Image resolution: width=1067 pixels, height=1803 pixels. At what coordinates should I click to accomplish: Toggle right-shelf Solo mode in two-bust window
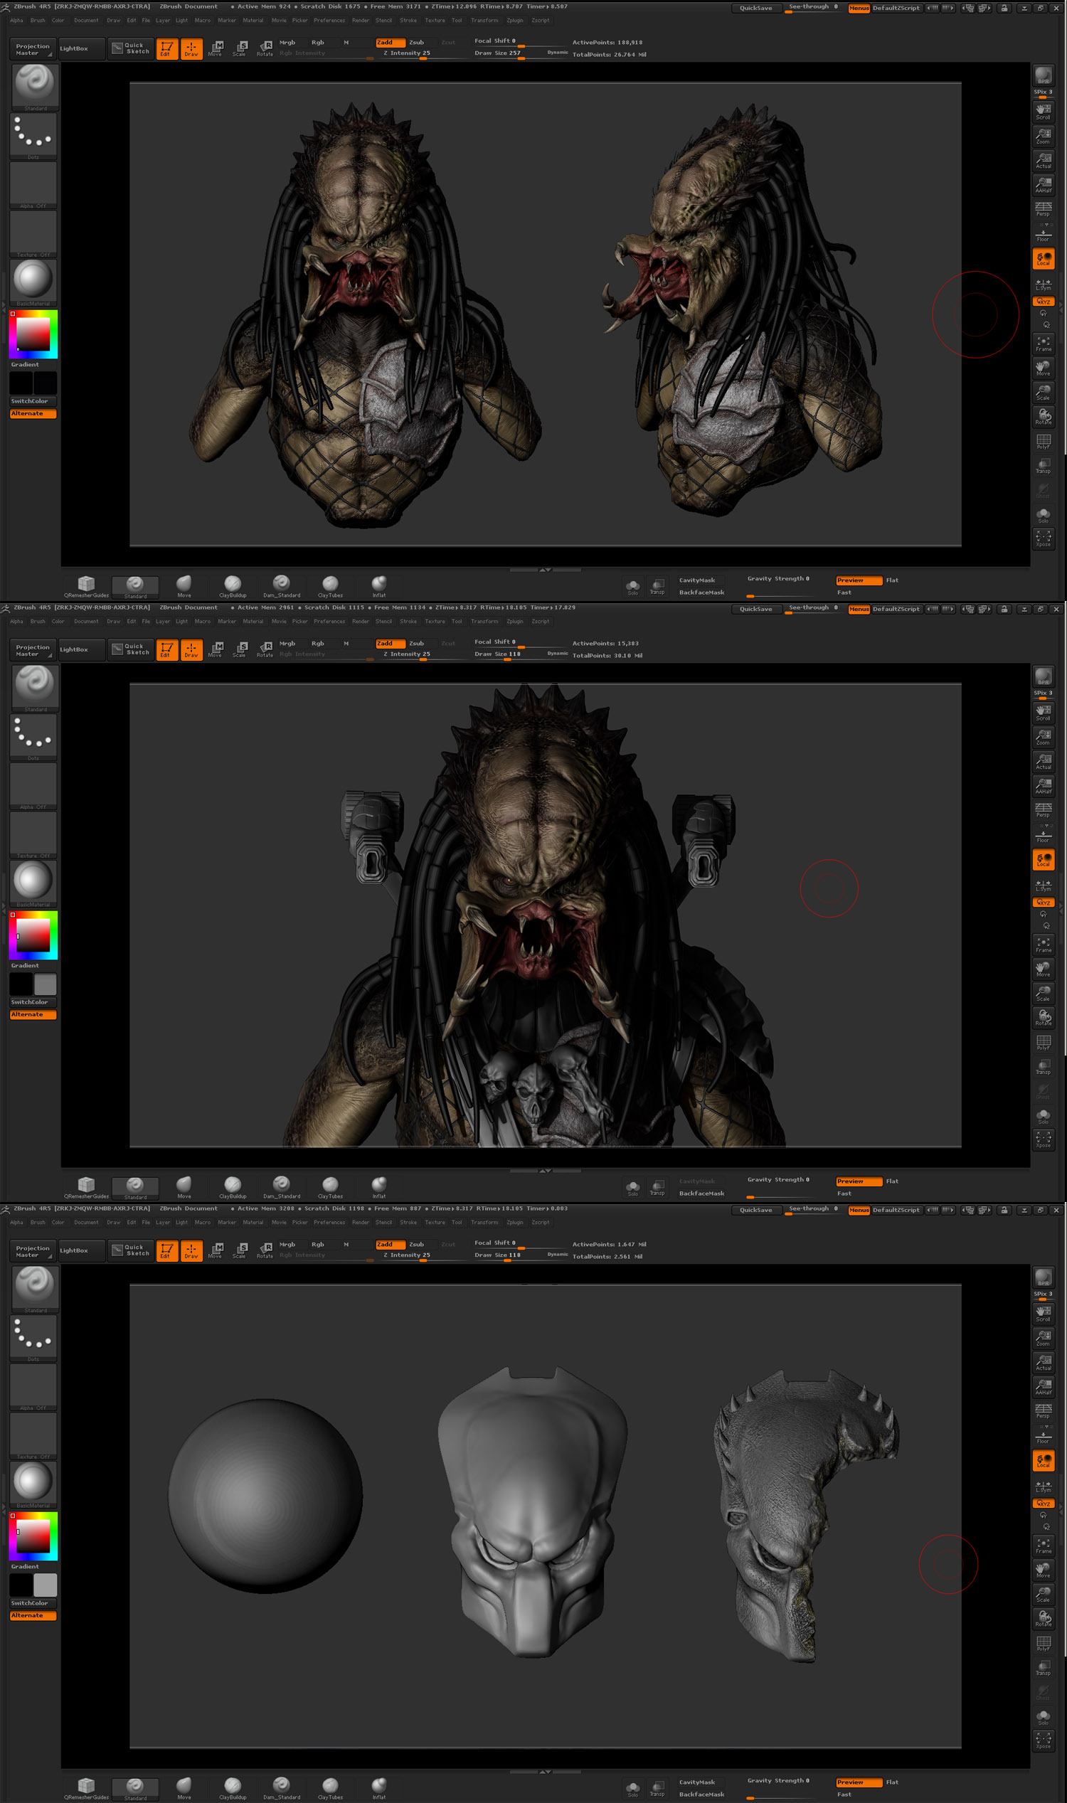coord(1043,515)
